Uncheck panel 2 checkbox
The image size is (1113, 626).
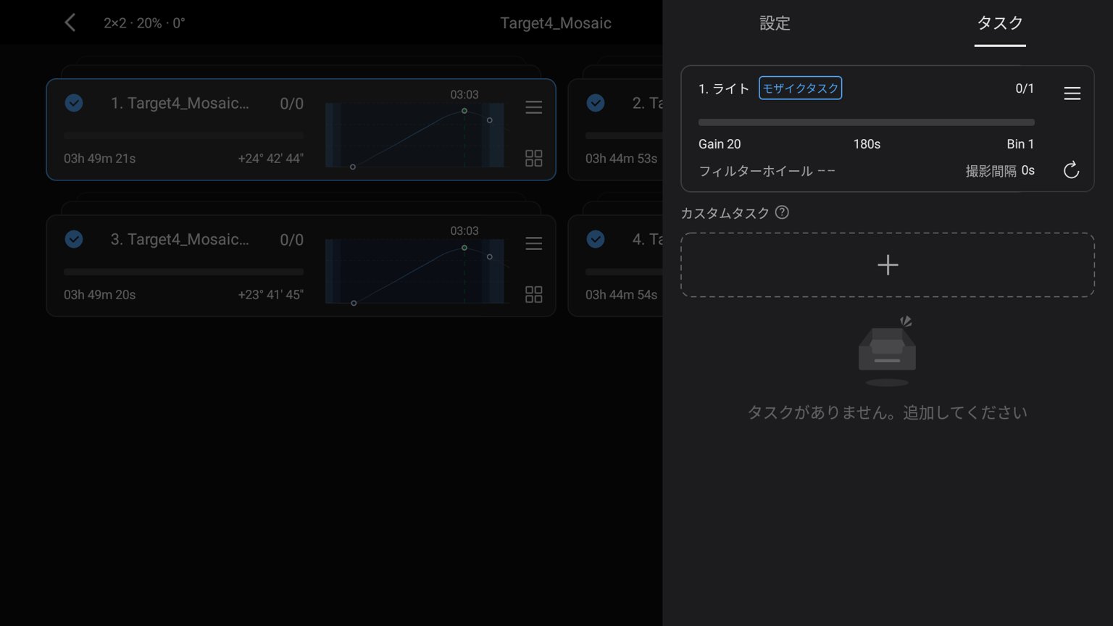(596, 103)
